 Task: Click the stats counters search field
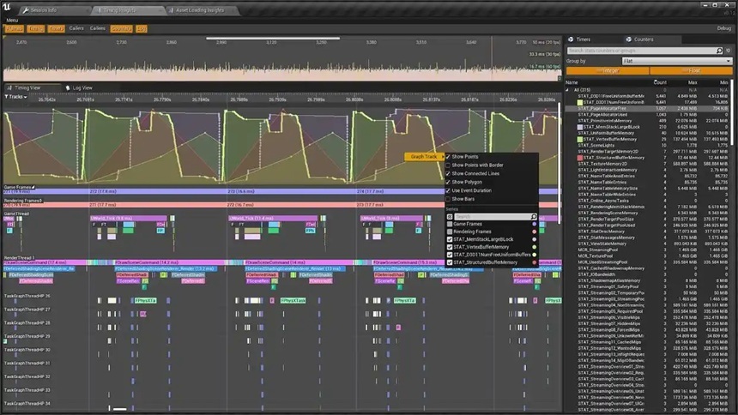click(640, 51)
